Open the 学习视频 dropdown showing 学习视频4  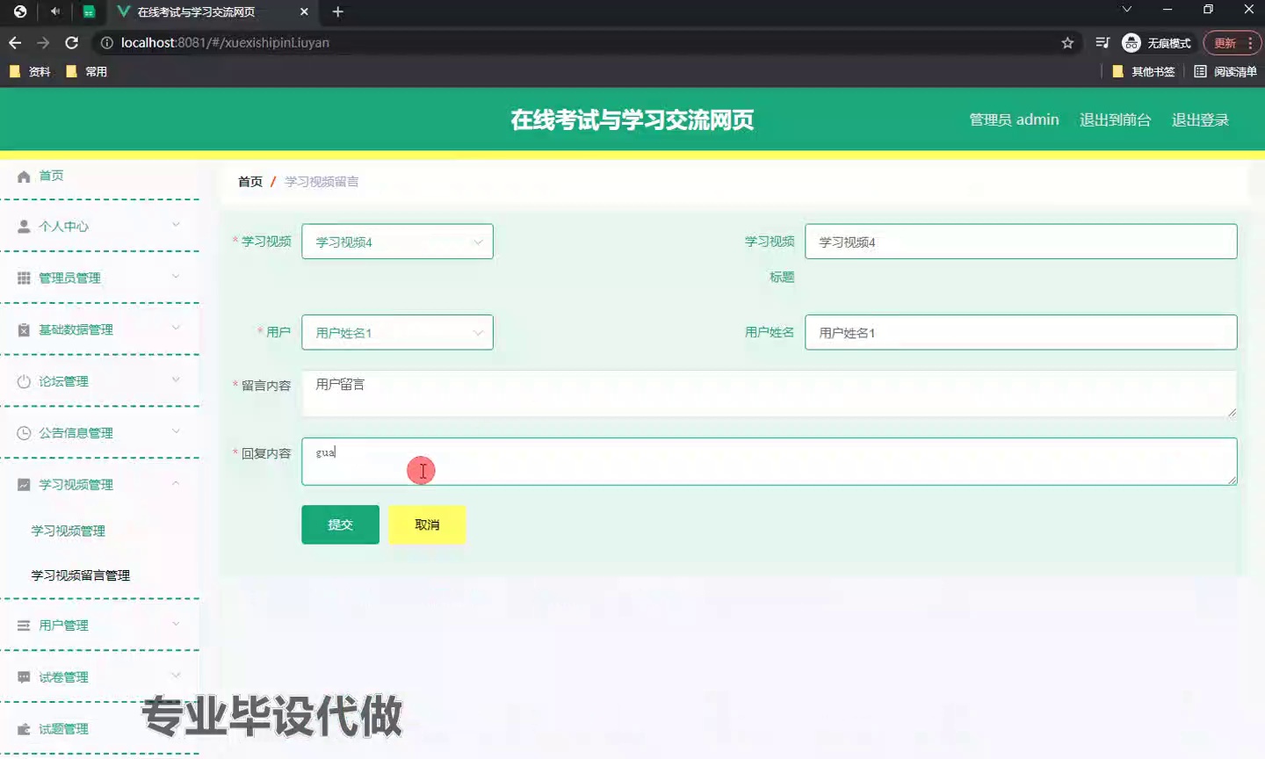point(397,242)
